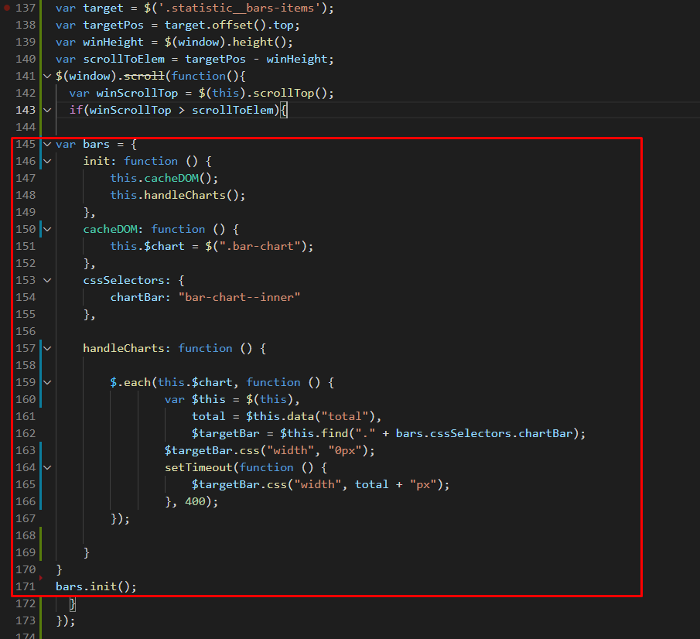Click the 400 timeout value

tap(195, 501)
